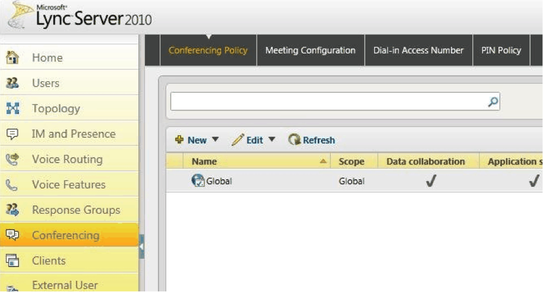This screenshot has height=292, width=543.
Task: Click the Application sharing checkmark for Global
Action: (533, 182)
